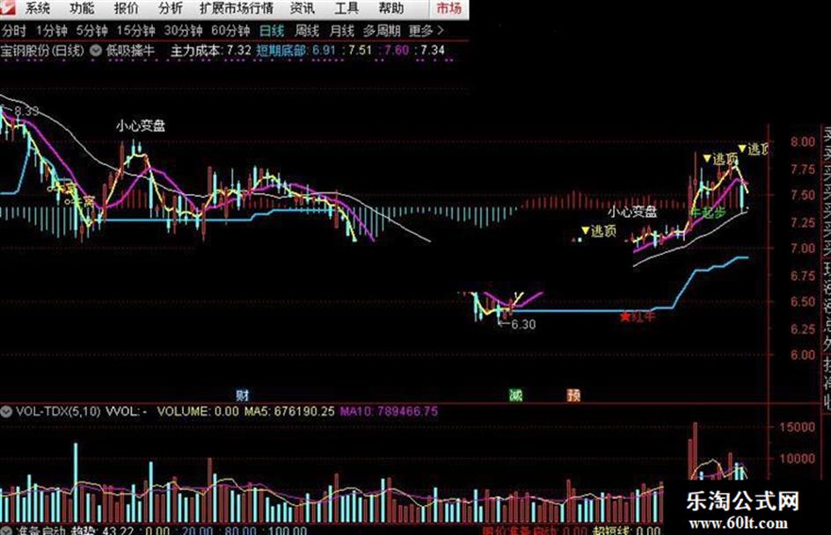Open the 扩展市场行情 menu
The width and height of the screenshot is (831, 535).
[237, 9]
